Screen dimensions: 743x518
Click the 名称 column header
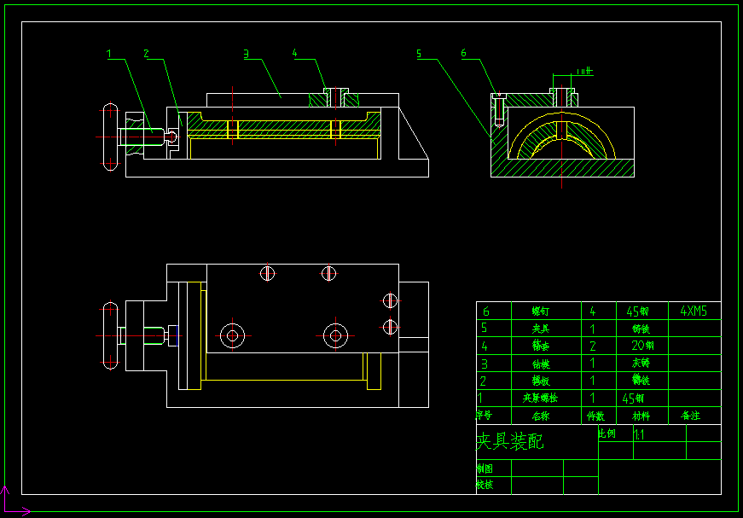click(x=540, y=416)
